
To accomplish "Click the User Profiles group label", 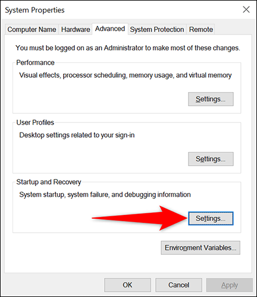I will pyautogui.click(x=35, y=122).
